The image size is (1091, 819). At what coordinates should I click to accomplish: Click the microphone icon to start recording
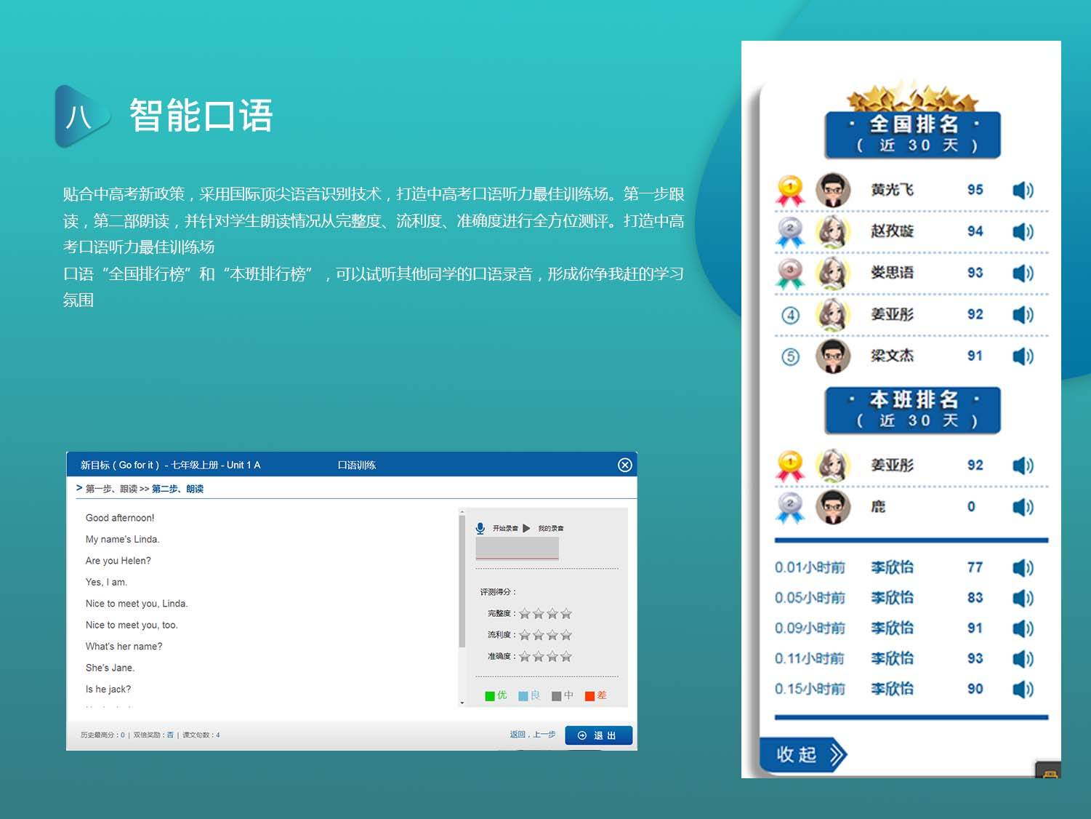480,527
